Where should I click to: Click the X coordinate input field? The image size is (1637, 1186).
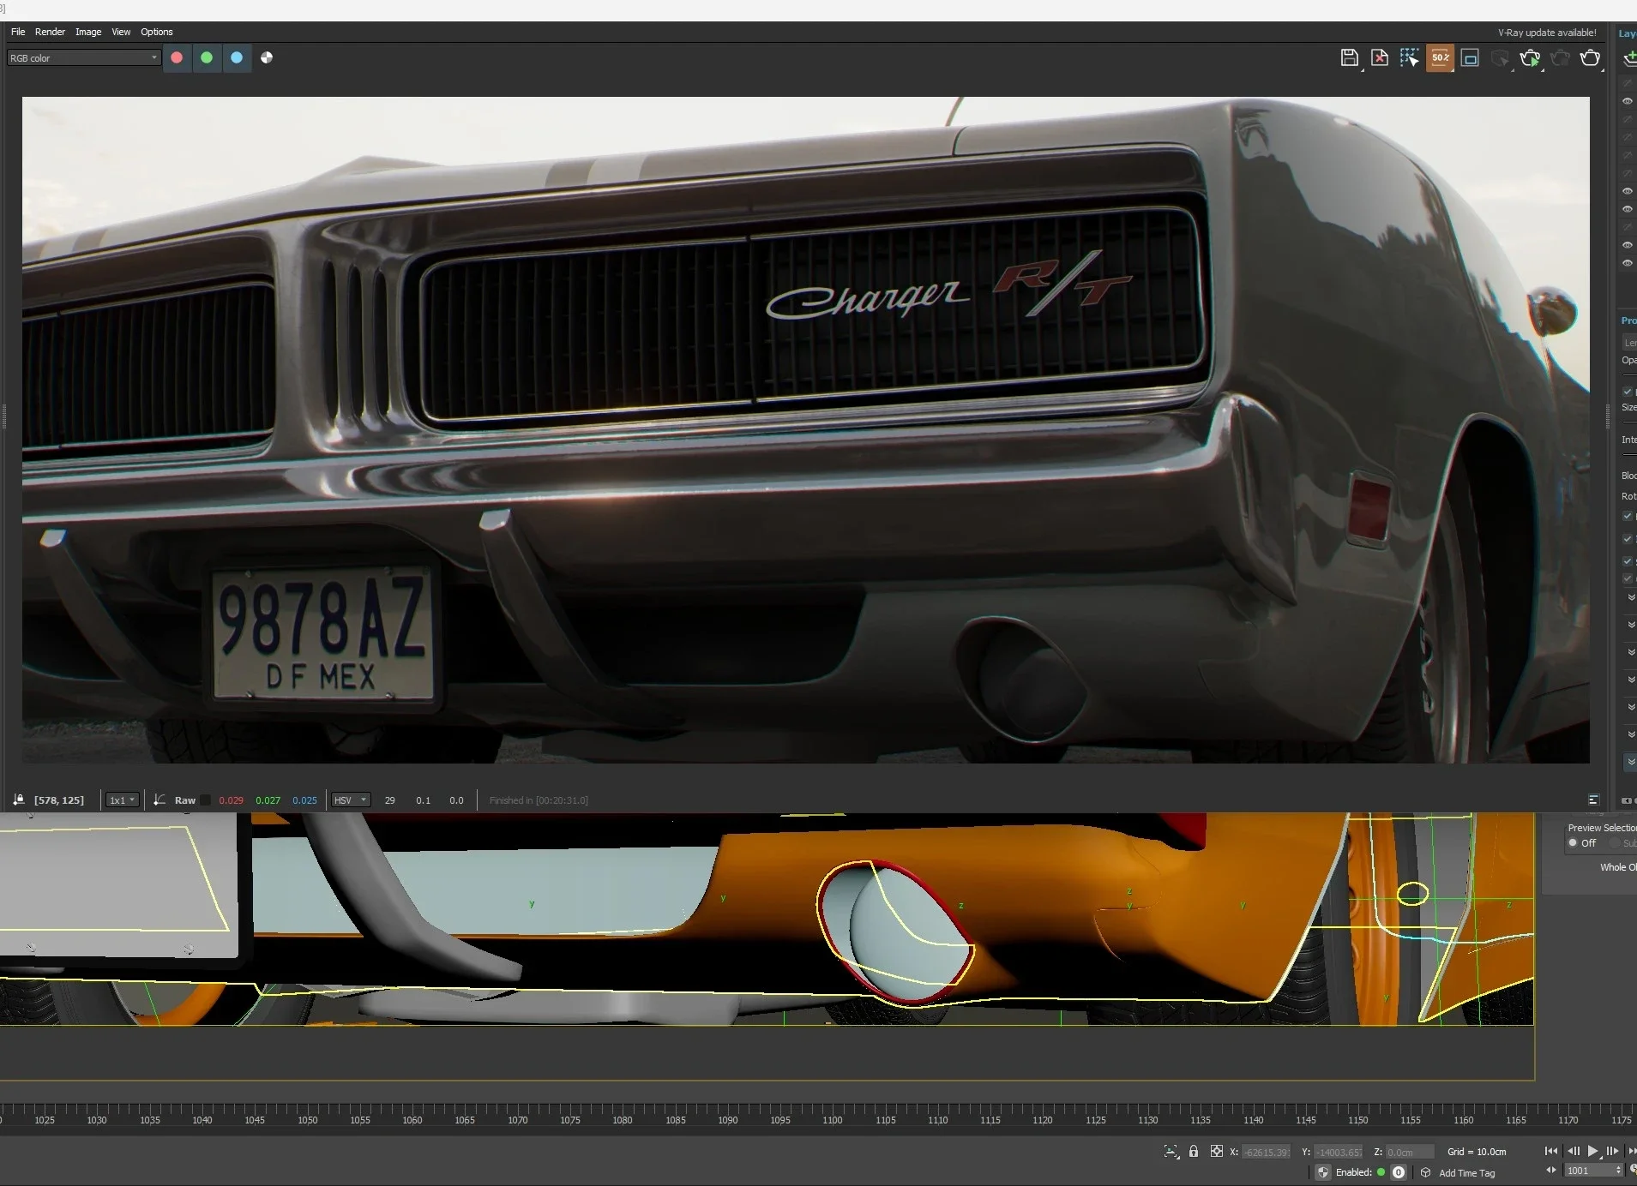(1267, 1152)
